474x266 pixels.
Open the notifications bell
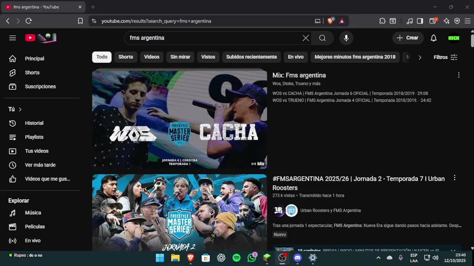(x=434, y=38)
